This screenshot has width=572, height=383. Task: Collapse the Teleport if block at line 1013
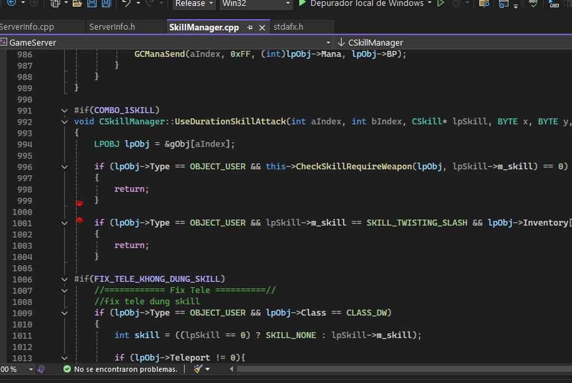click(65, 358)
